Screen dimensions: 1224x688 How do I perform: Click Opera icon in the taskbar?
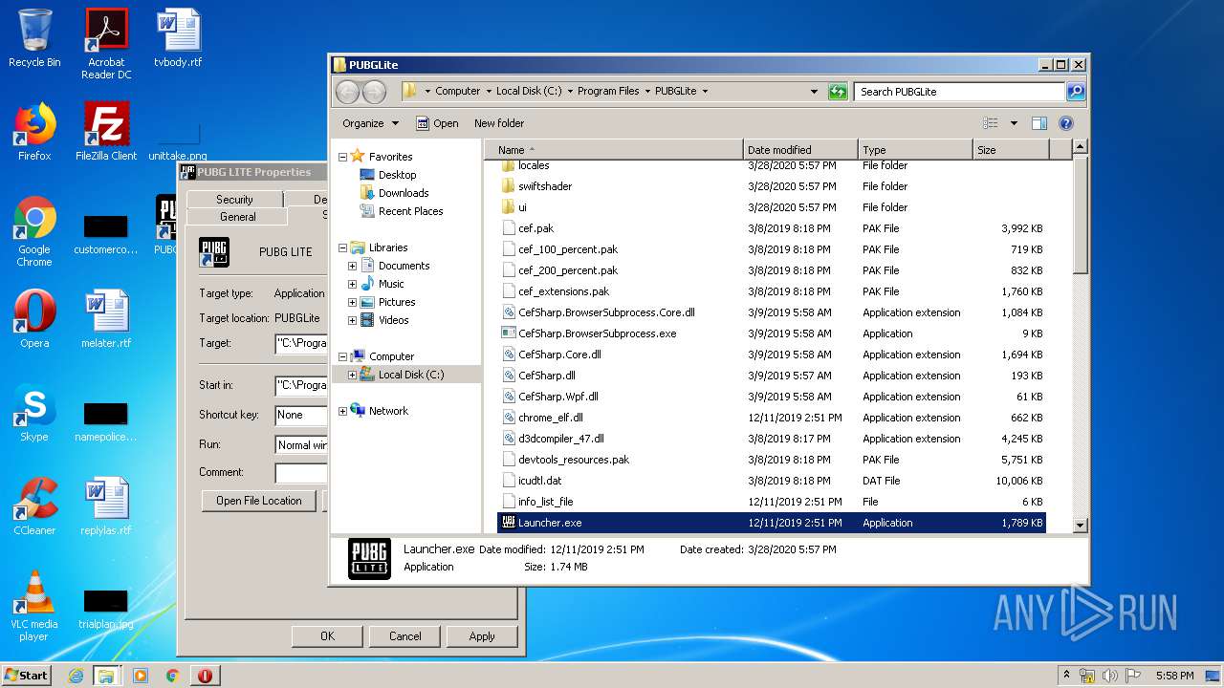coord(205,676)
